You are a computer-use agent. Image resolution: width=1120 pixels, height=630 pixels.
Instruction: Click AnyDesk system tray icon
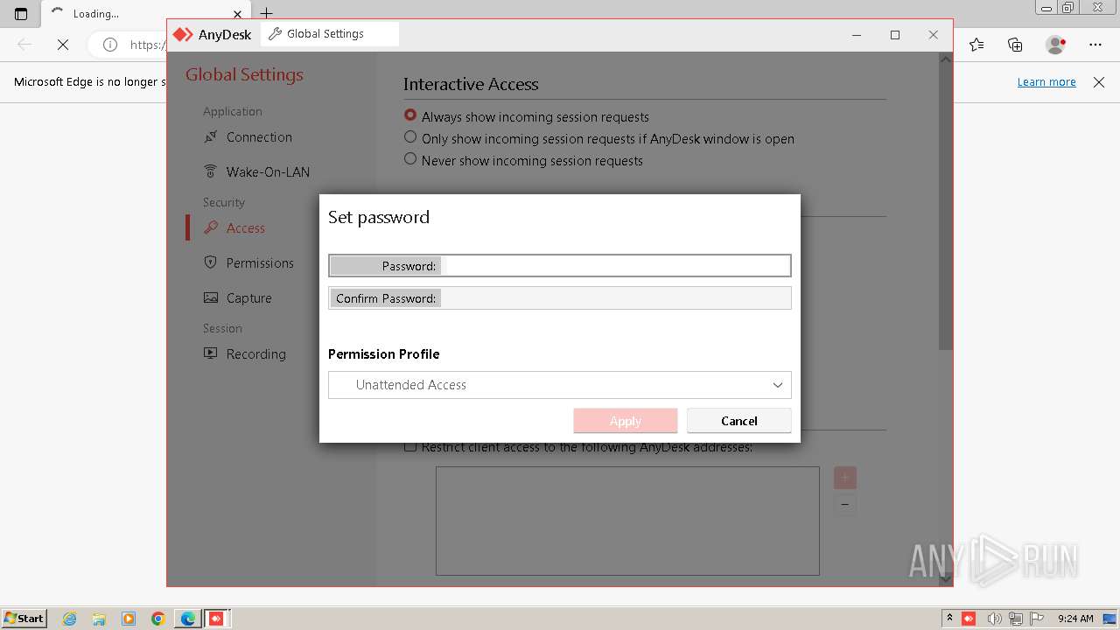pyautogui.click(x=969, y=619)
